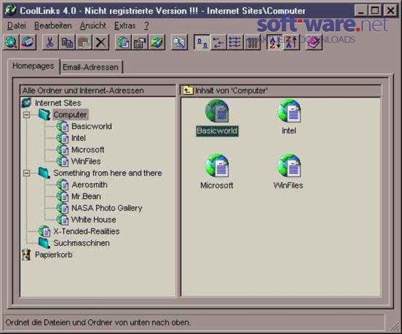Click the Microsoft large icon in the content pane
Viewport: 402px width, 334px height.
click(217, 166)
